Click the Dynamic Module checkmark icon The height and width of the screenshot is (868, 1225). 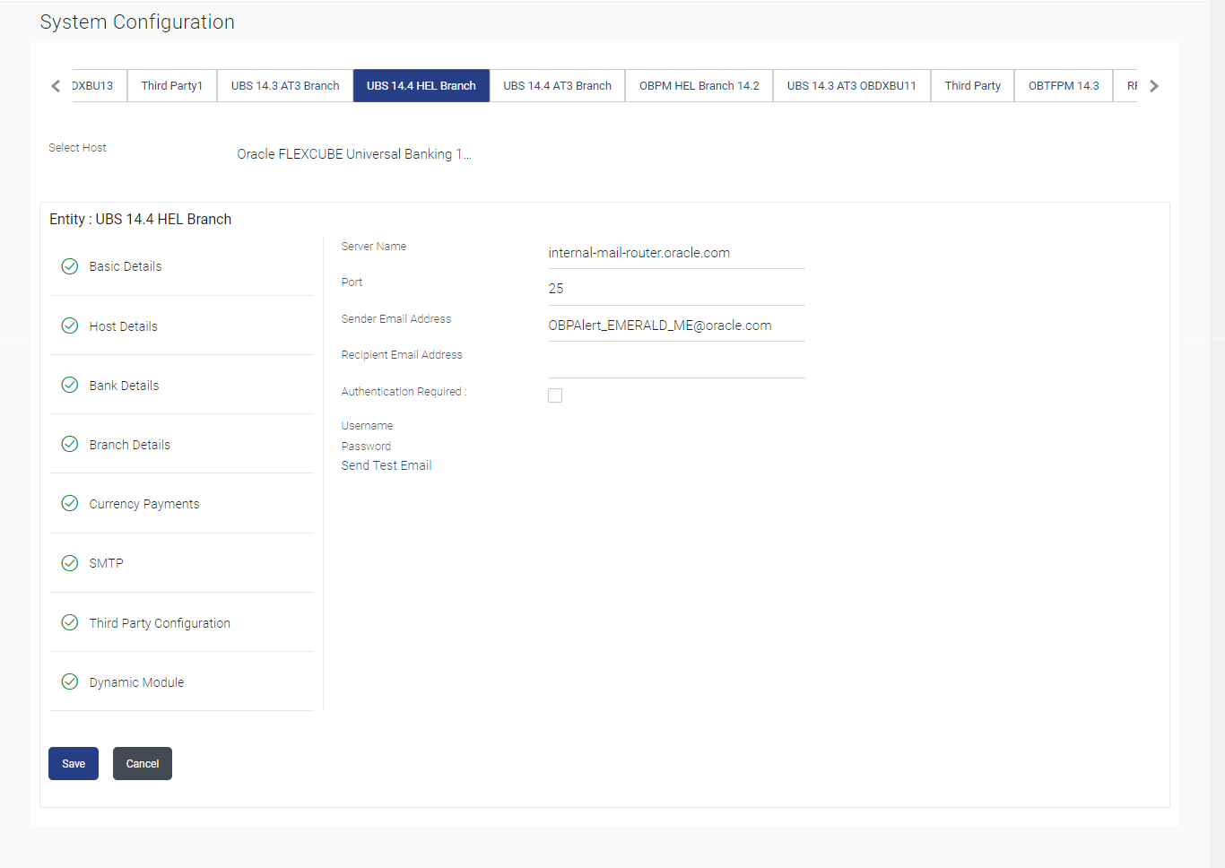pos(70,681)
